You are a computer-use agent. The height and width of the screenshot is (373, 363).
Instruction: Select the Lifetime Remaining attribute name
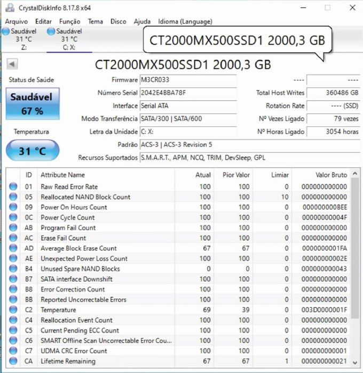(x=68, y=361)
